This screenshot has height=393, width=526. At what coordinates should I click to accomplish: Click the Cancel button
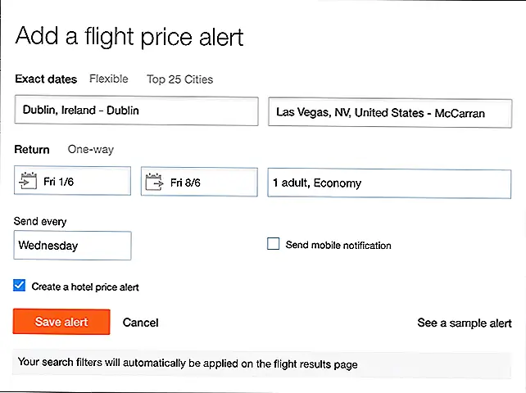(x=141, y=323)
